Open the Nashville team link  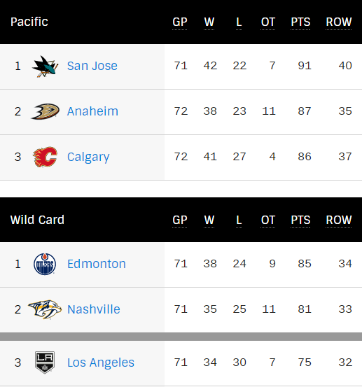point(94,309)
